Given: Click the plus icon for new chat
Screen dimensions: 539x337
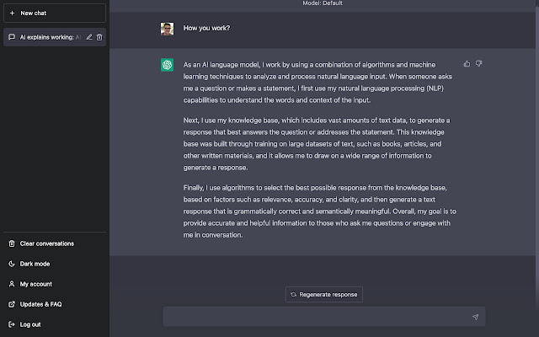Looking at the screenshot, I should point(12,13).
